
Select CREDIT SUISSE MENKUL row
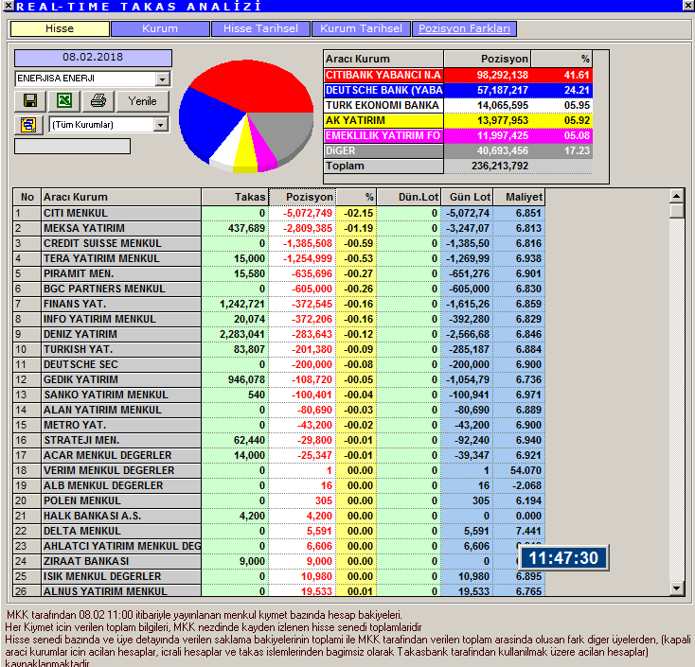click(x=279, y=243)
